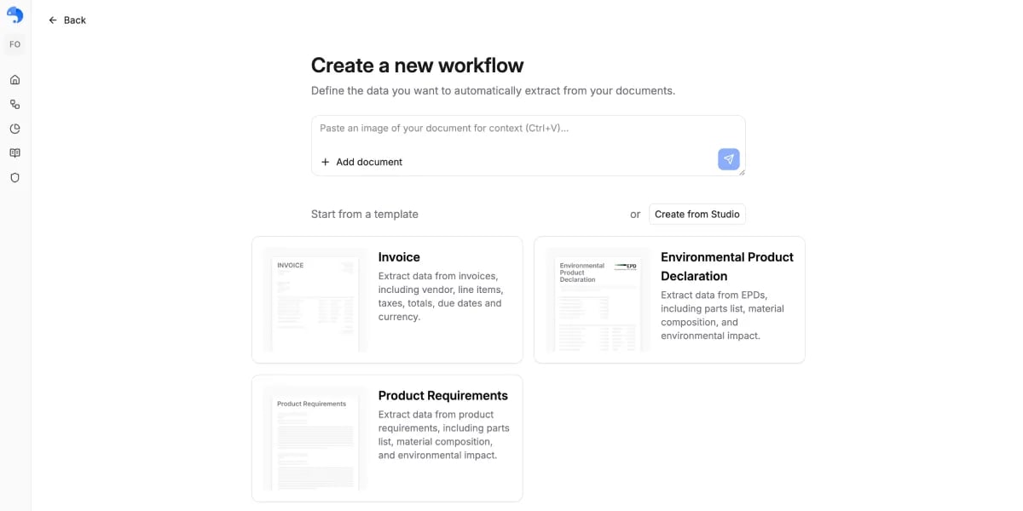Open the EPD document preview thumbnail
The image size is (1023, 511).
click(x=598, y=300)
